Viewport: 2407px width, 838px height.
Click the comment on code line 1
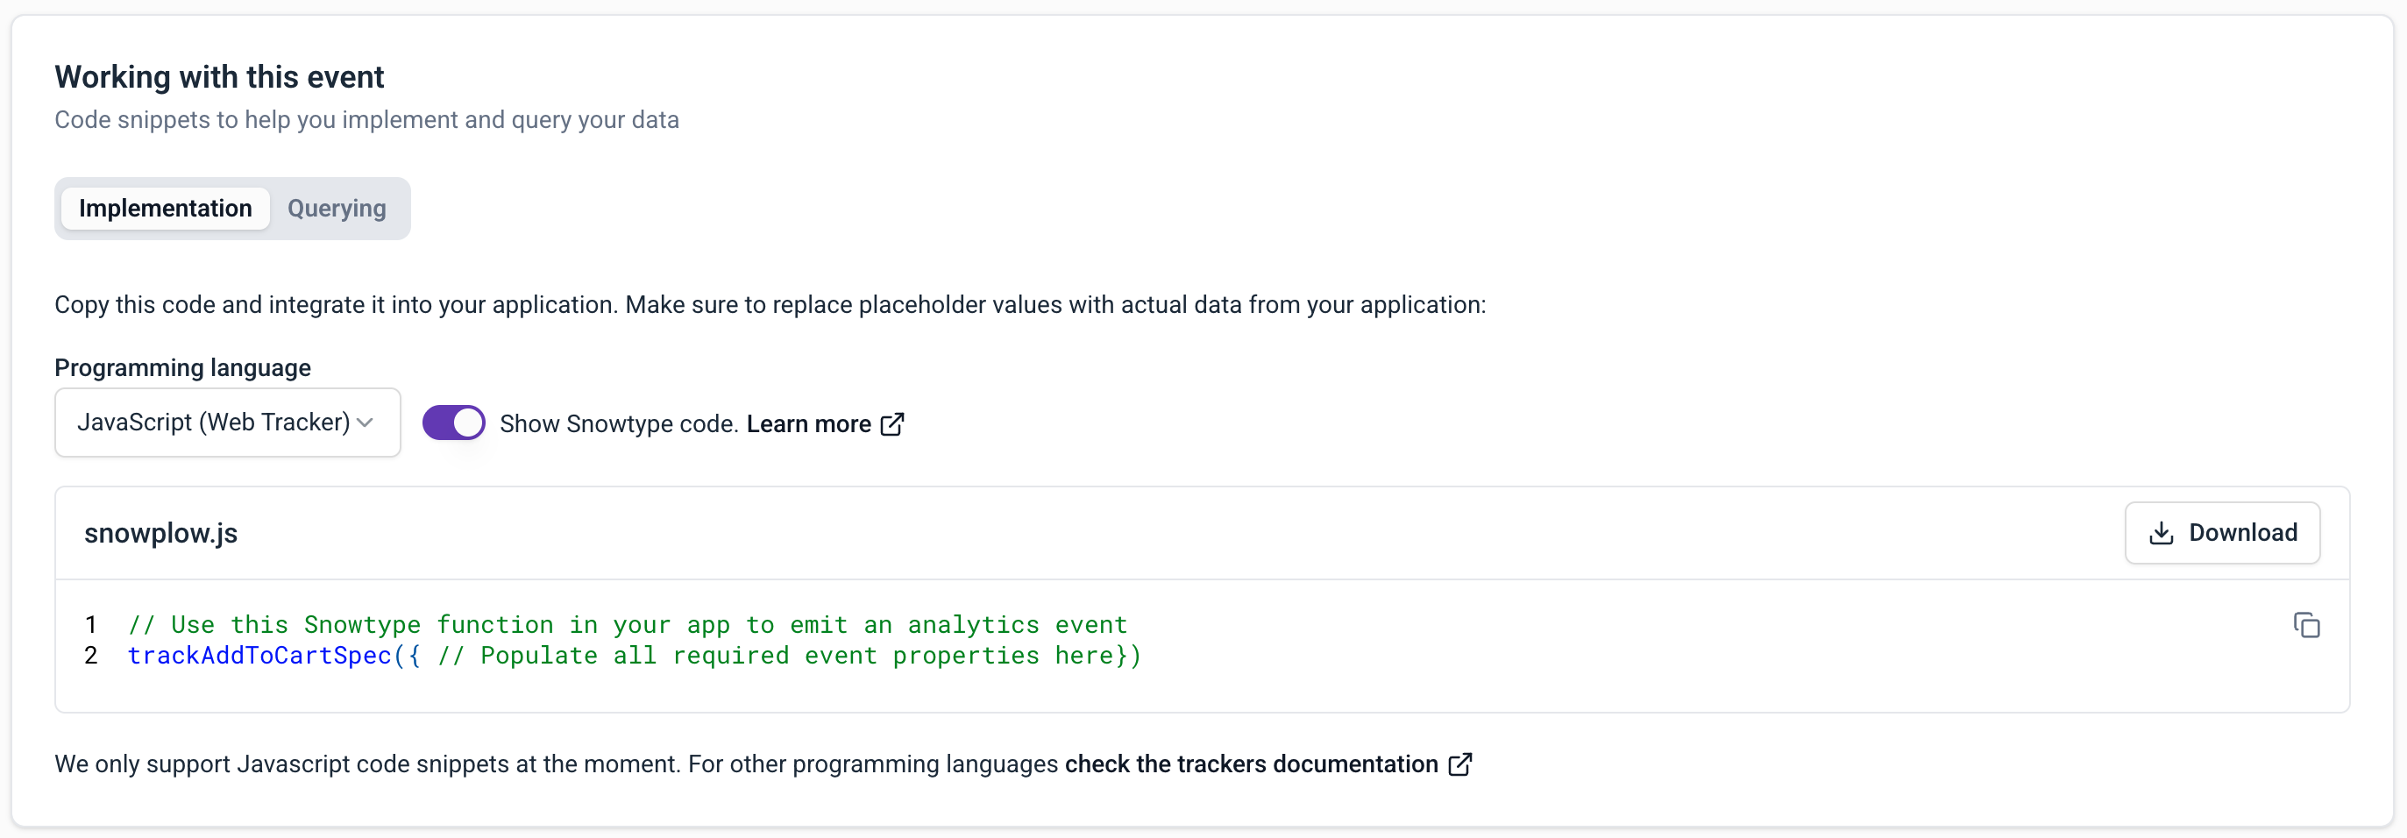627,625
